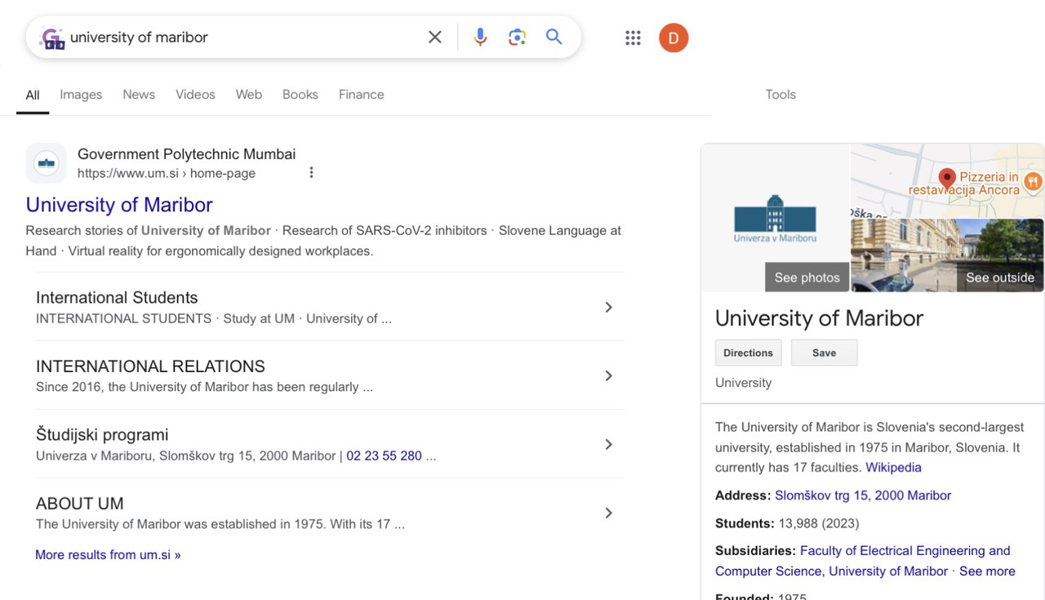
Task: Click the University of Maribor panel heading
Action: pos(819,318)
